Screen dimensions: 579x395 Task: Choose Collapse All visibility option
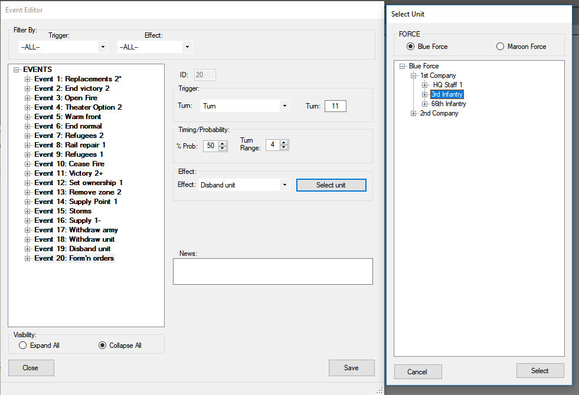coord(102,345)
